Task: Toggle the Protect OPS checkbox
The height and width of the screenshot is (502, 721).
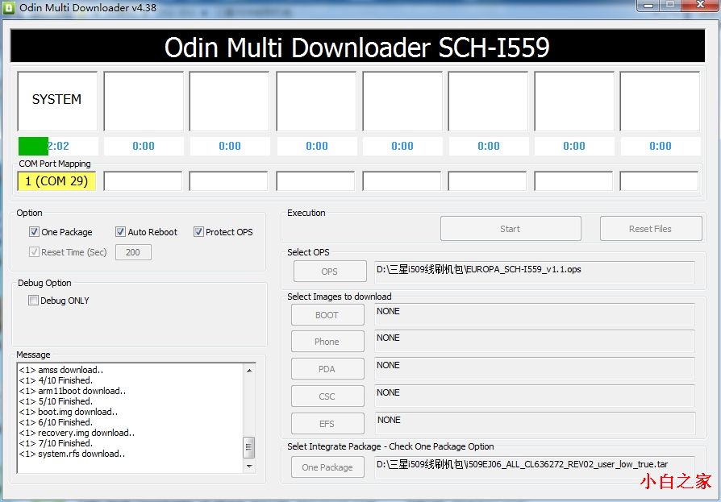Action: pos(198,232)
